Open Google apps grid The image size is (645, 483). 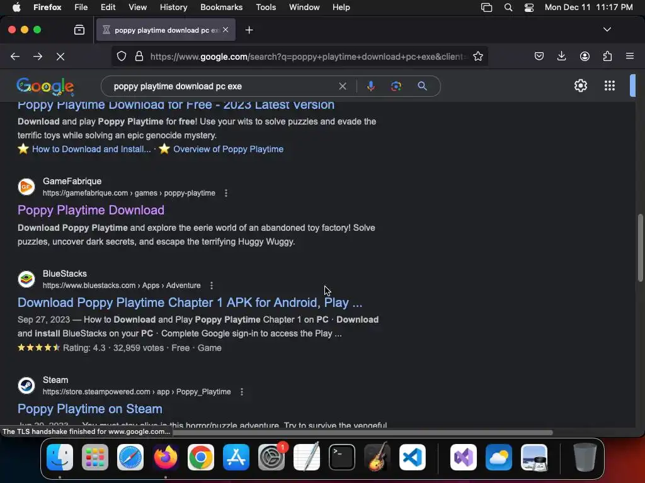[x=610, y=86]
